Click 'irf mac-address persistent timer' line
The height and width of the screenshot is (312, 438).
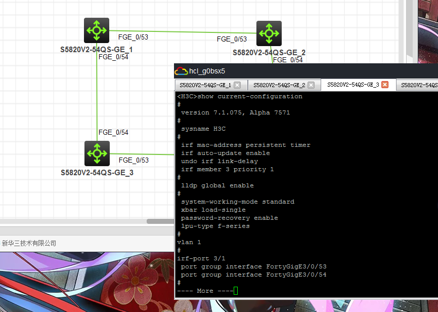click(246, 145)
